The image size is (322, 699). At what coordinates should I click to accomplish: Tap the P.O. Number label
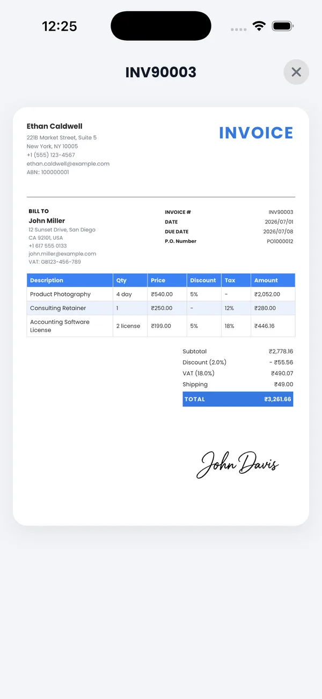tap(180, 241)
